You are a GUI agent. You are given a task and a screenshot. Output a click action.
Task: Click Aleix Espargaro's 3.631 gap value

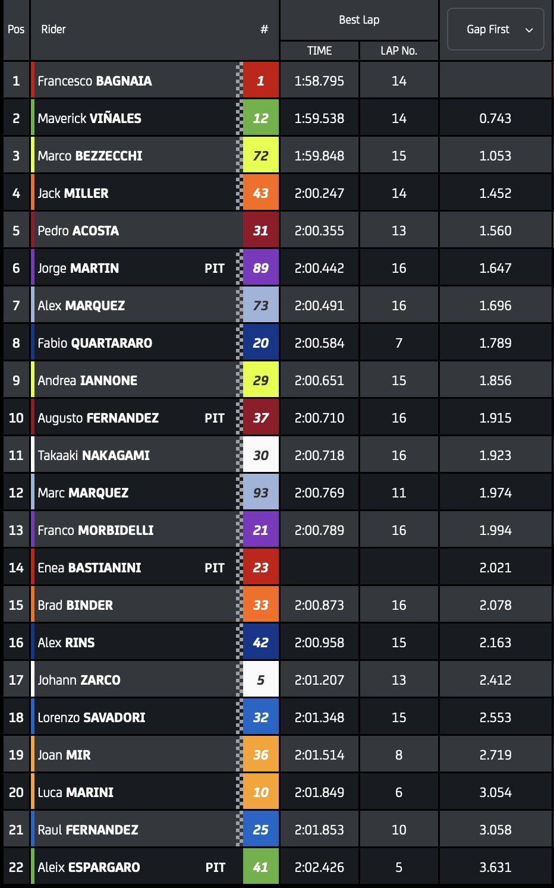(x=495, y=867)
